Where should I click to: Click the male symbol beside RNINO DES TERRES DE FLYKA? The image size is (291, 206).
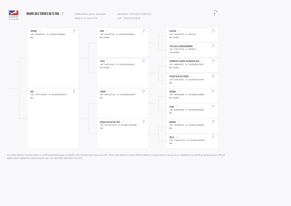(62, 14)
